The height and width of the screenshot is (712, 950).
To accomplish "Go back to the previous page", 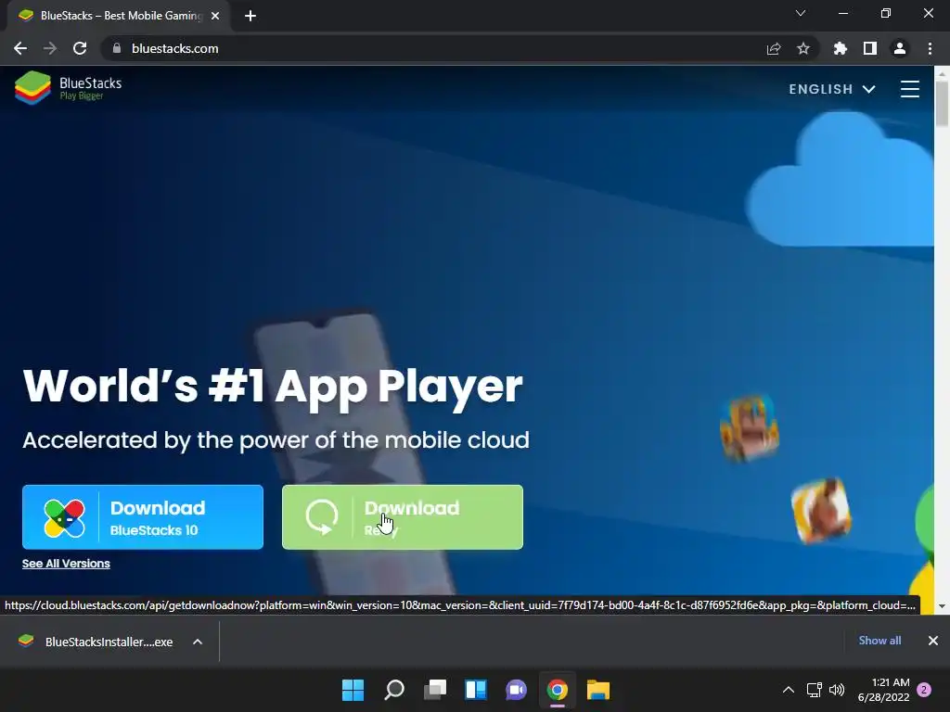I will (x=20, y=48).
